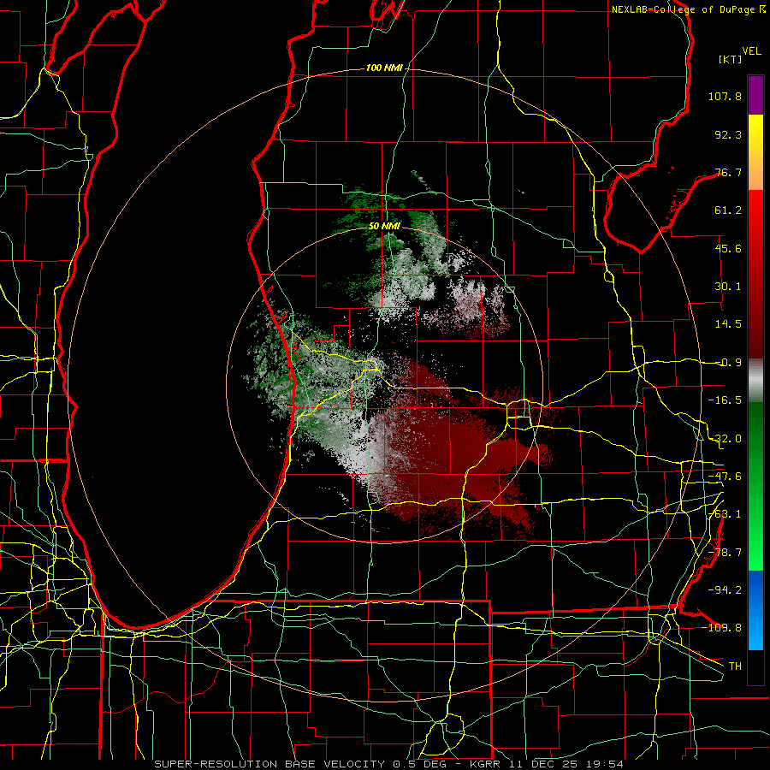The image size is (770, 770).
Task: Select the purple segment of the color scale
Action: point(755,95)
